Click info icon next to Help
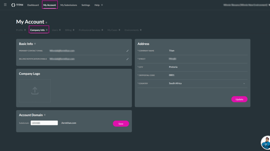Screen dimensions: 270x151 click(102, 5)
